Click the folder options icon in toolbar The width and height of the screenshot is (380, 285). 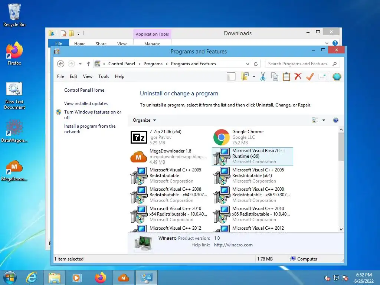[245, 76]
